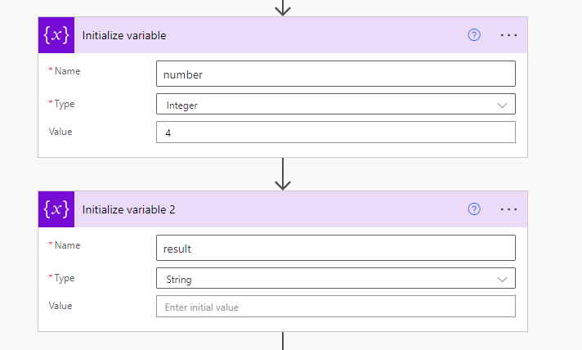Click the Name field containing number
This screenshot has height=350, width=582.
(335, 74)
